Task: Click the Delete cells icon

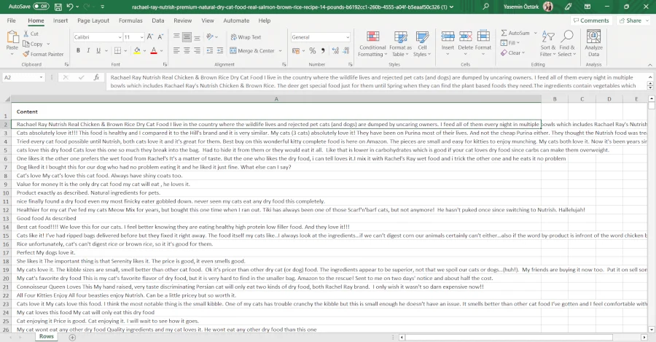Action: 465,37
